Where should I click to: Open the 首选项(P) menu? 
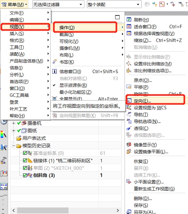pos(26,82)
